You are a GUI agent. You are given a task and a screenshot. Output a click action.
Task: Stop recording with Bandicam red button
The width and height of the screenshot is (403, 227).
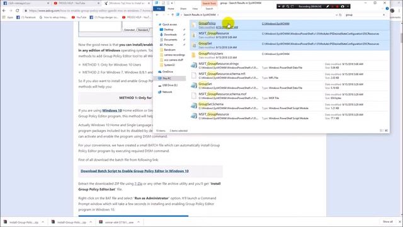point(338,6)
